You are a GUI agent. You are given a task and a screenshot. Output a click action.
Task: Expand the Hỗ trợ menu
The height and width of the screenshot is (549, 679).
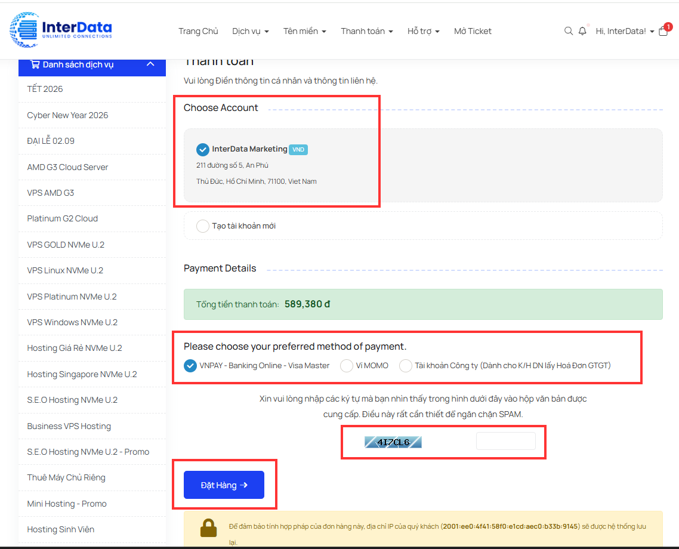pos(423,31)
